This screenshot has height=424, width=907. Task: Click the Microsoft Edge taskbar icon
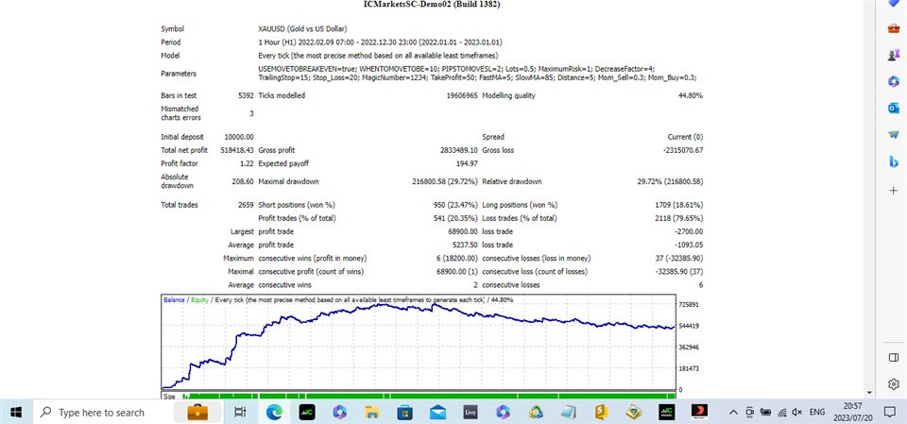coord(273,413)
